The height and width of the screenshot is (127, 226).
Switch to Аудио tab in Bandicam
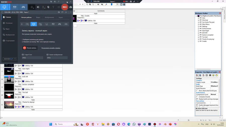(61, 17)
